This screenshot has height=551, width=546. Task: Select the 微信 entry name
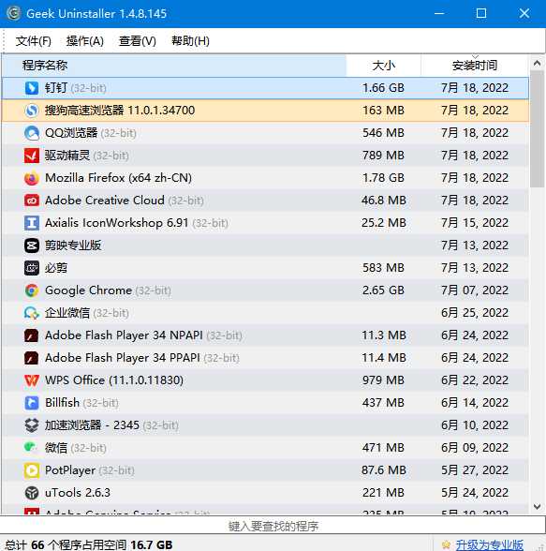(56, 448)
